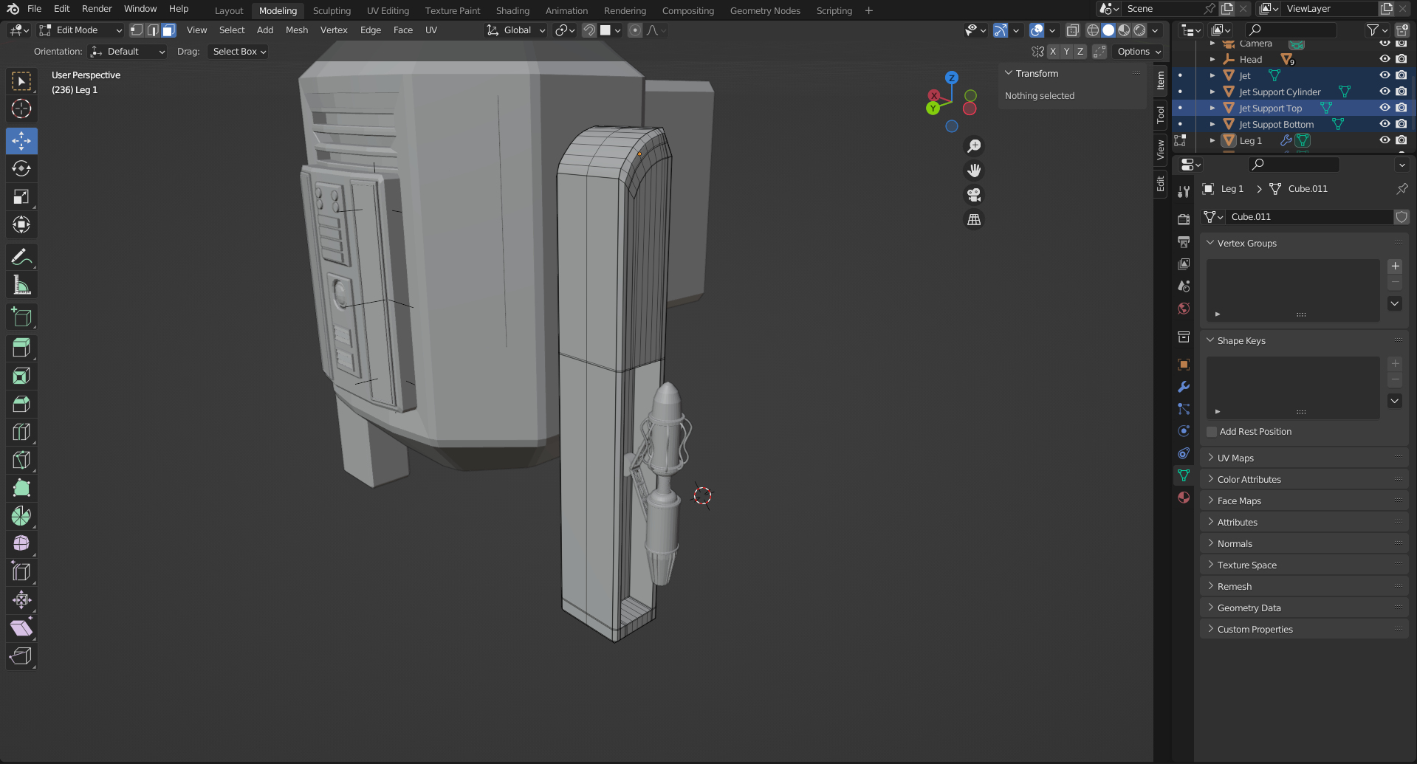
Task: Expand the UV Maps panel
Action: coord(1235,458)
